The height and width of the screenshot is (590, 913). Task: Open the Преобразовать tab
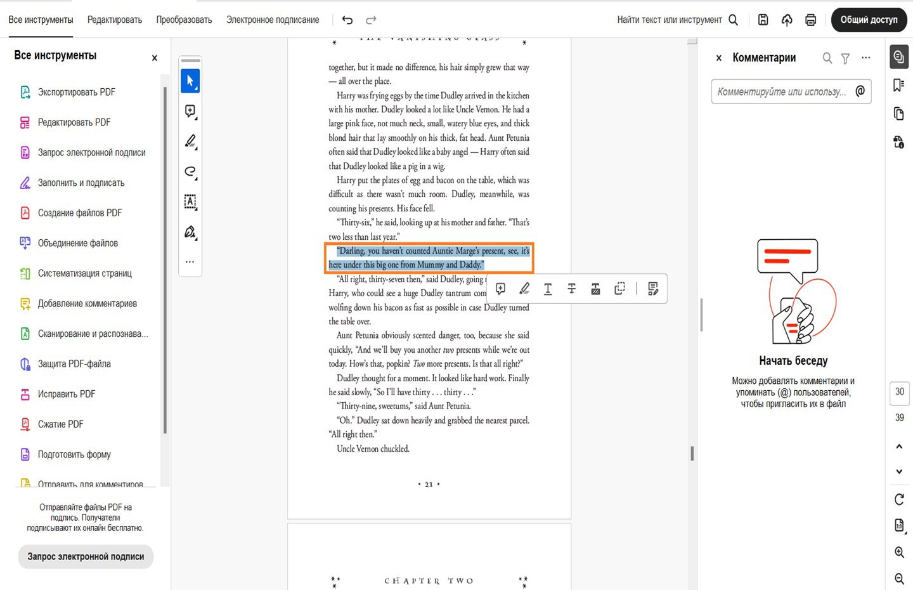click(184, 20)
